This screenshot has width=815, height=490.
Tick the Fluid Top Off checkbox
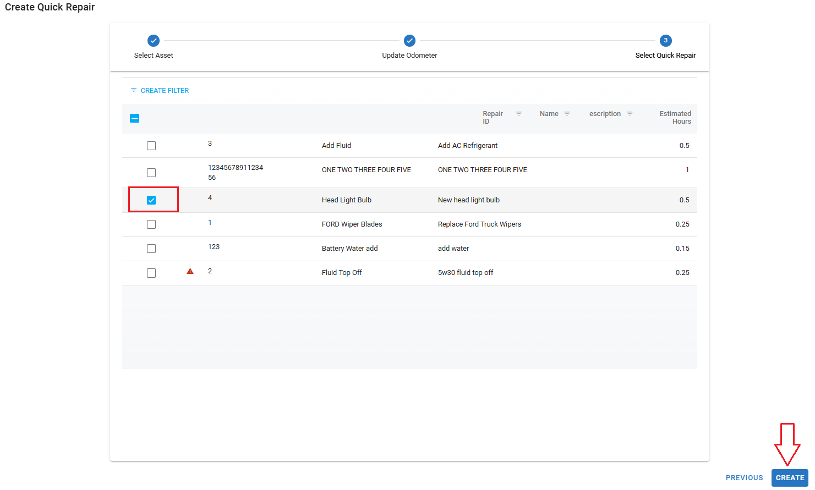[x=151, y=273]
